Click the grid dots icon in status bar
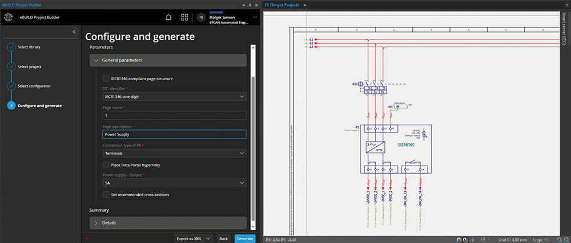The width and height of the screenshot is (571, 243). [483, 240]
